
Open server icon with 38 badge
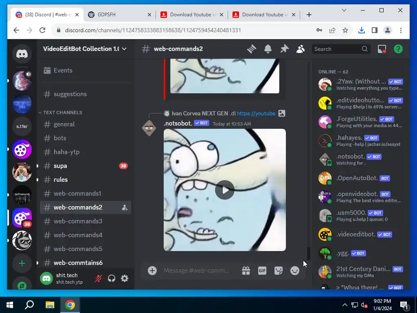(22, 218)
